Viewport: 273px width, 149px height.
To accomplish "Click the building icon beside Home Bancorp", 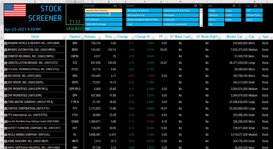I will point(5,141).
